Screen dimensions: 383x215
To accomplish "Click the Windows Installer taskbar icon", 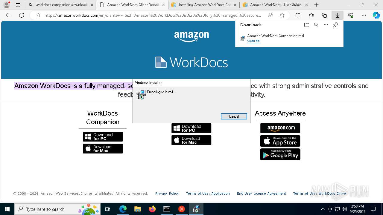I will tap(196, 209).
